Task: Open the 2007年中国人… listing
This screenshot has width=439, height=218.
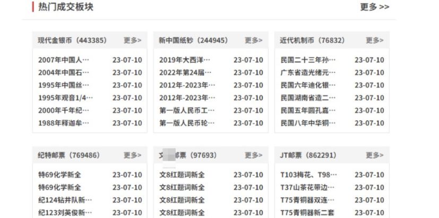Action: coord(64,60)
